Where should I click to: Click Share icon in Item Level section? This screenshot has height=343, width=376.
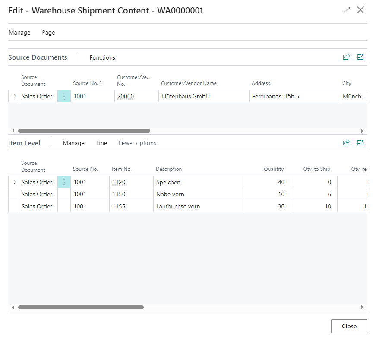(346, 143)
